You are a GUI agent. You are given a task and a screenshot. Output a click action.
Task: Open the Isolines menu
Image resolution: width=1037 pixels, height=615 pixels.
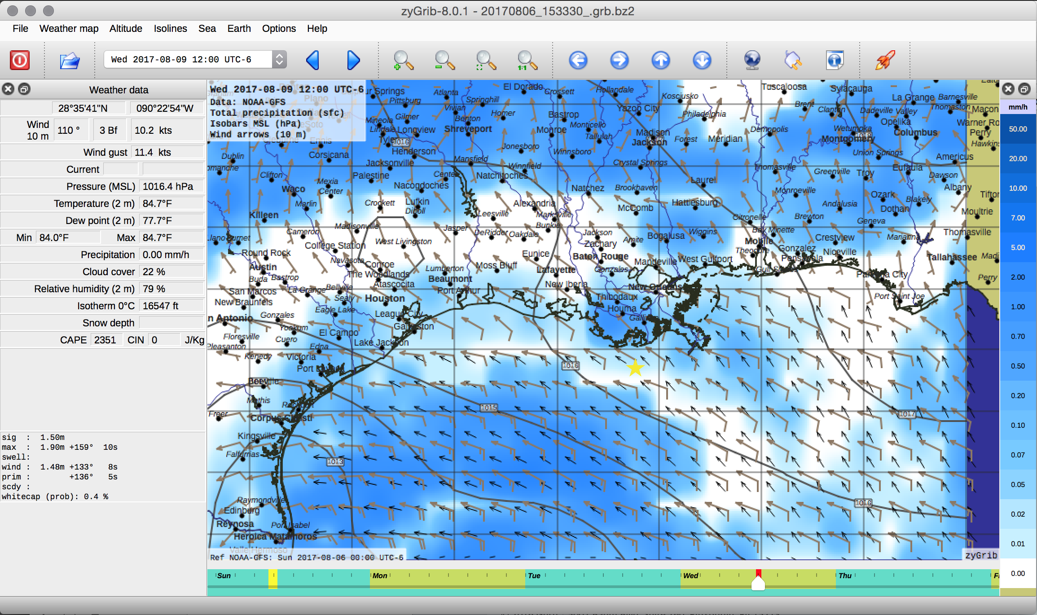point(170,28)
